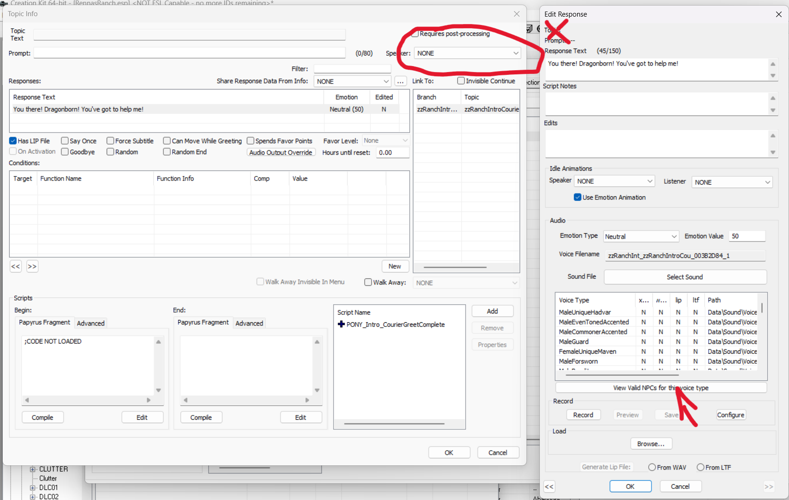Click the Hours until reset field
789x500 pixels.
click(393, 152)
